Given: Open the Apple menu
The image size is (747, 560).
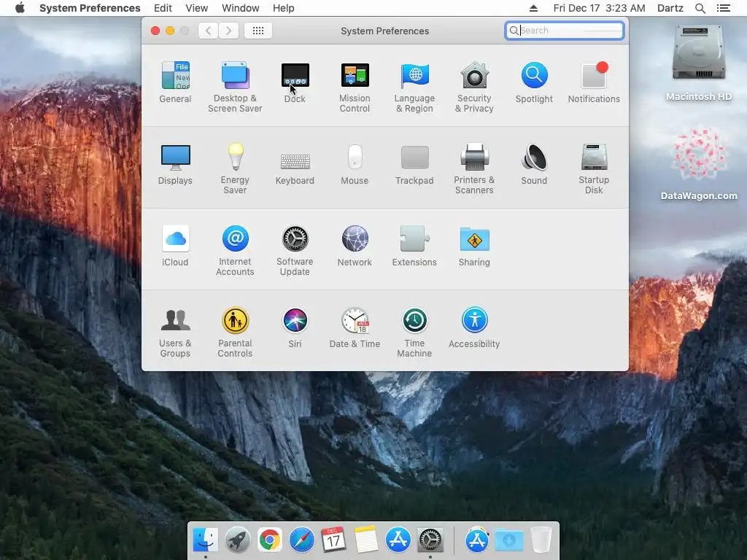Looking at the screenshot, I should [20, 8].
